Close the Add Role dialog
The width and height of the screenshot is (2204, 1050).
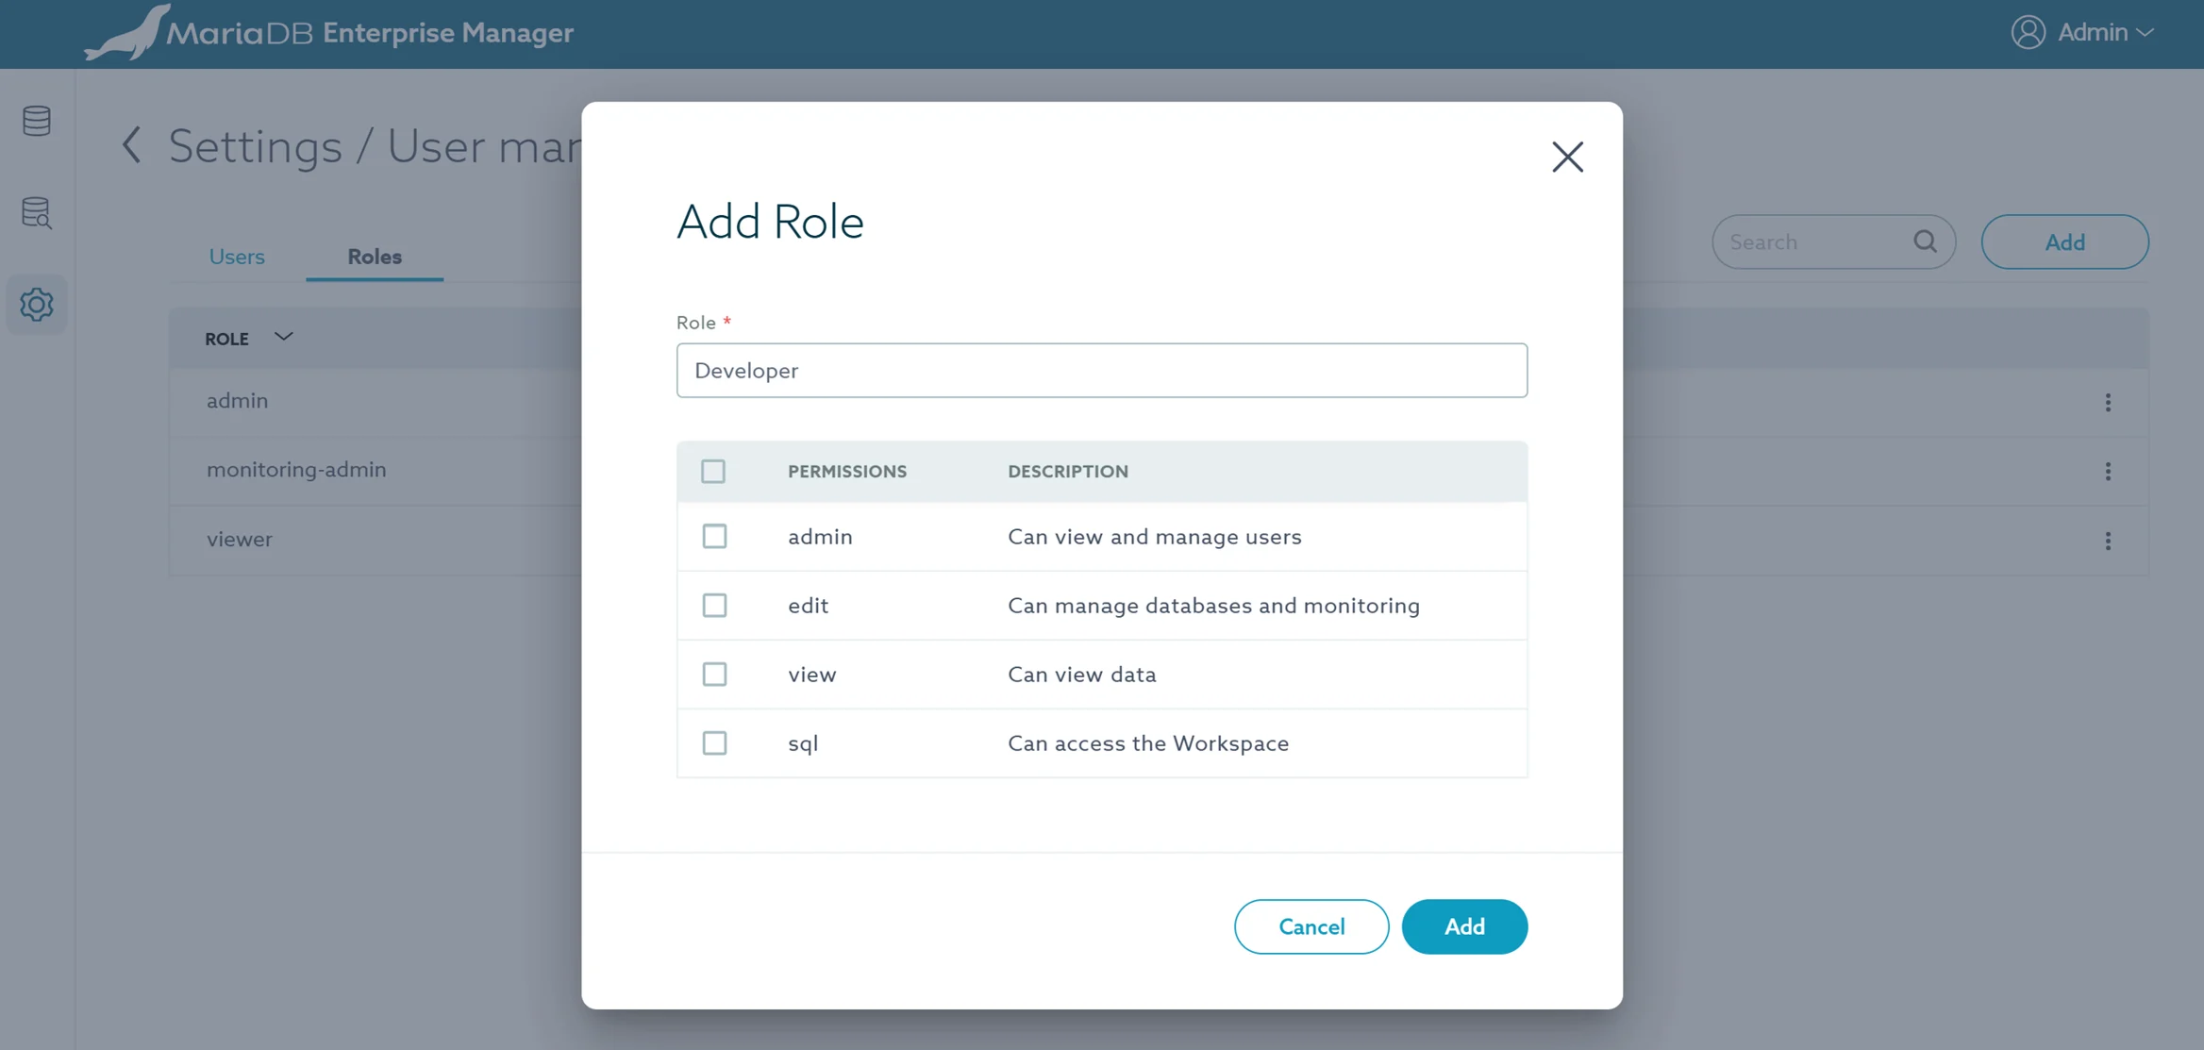tap(1567, 157)
